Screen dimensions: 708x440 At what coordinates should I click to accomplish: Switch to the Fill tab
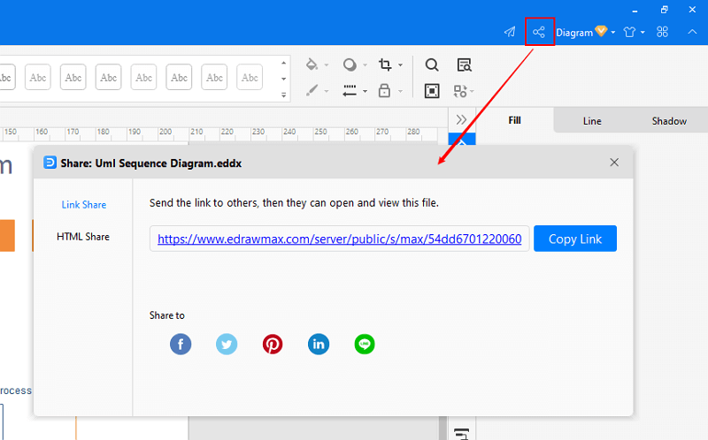515,120
